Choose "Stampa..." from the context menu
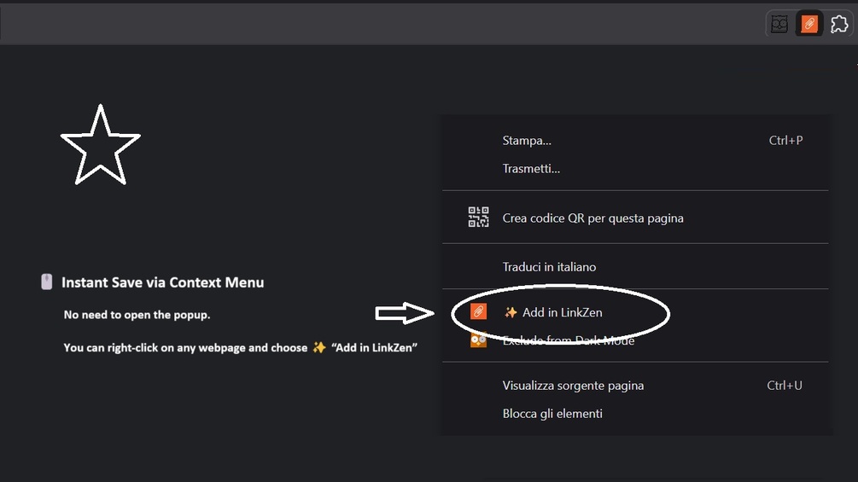 pyautogui.click(x=527, y=140)
